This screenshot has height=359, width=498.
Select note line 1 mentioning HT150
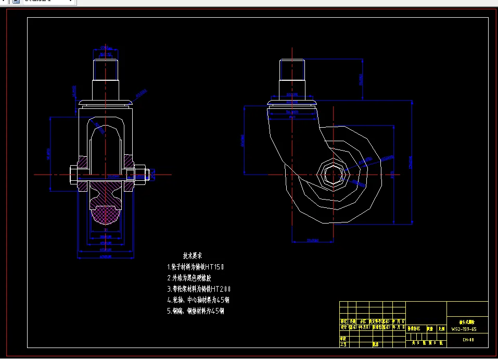[x=195, y=267]
